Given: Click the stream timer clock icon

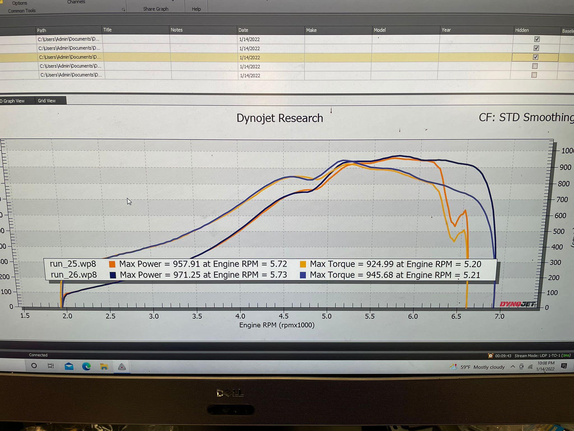Looking at the screenshot, I should 490,356.
